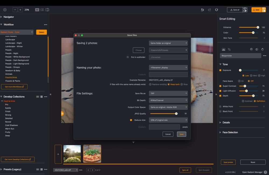Click the rotate icon in right panel

tap(263, 49)
